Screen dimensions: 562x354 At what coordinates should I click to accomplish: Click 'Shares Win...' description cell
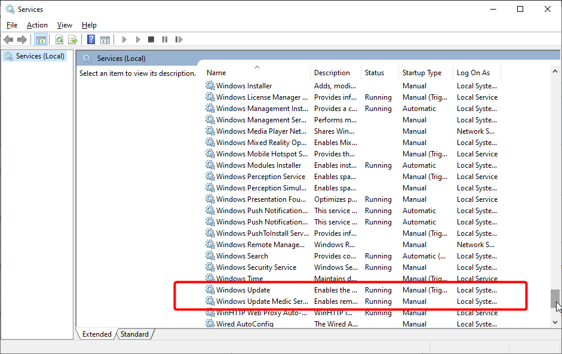(x=334, y=131)
